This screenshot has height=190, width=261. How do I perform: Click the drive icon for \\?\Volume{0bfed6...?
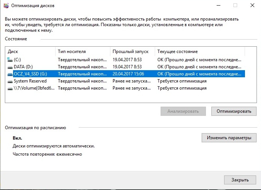pos(10,88)
